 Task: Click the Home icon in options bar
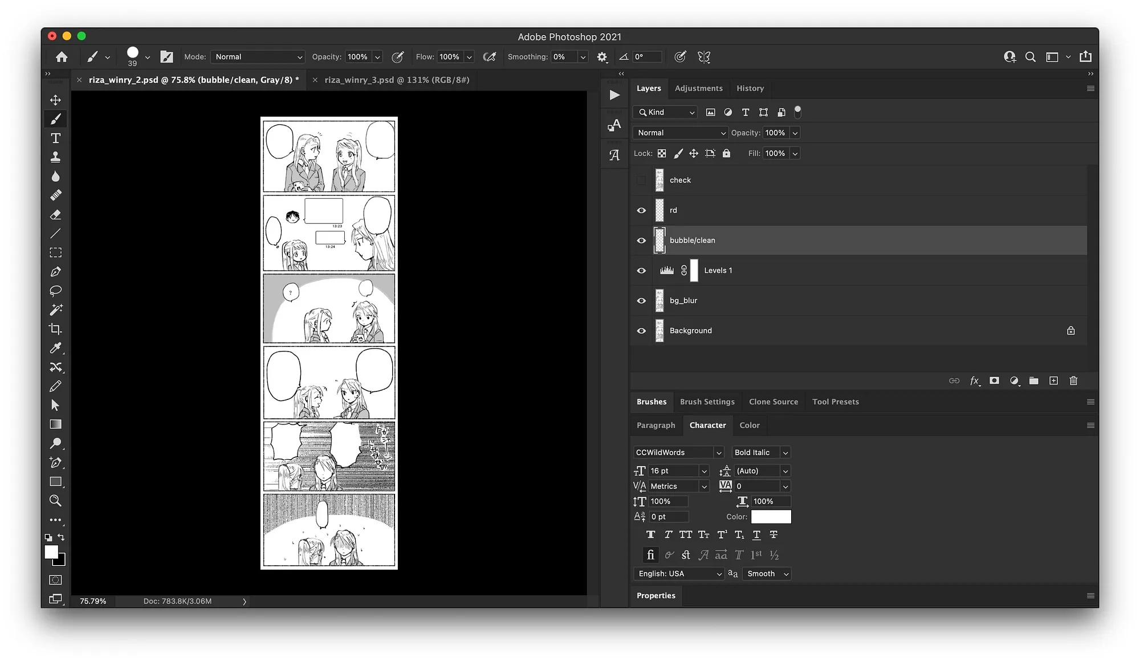coord(62,57)
